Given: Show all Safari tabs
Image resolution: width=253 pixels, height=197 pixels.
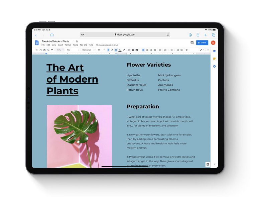Looking at the screenshot, I should coord(214,35).
